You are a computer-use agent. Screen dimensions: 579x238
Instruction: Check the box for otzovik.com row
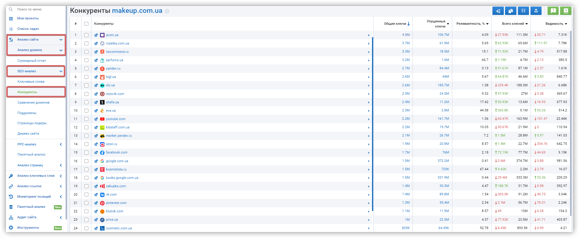(87, 94)
